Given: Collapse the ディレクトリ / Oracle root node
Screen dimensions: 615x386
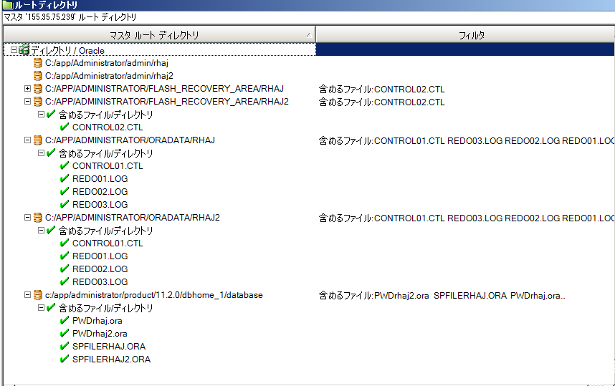Looking at the screenshot, I should [14, 49].
